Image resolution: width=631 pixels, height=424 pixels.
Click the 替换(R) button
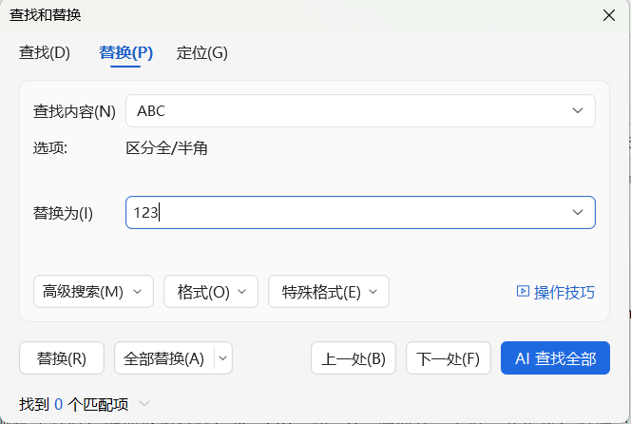[62, 358]
